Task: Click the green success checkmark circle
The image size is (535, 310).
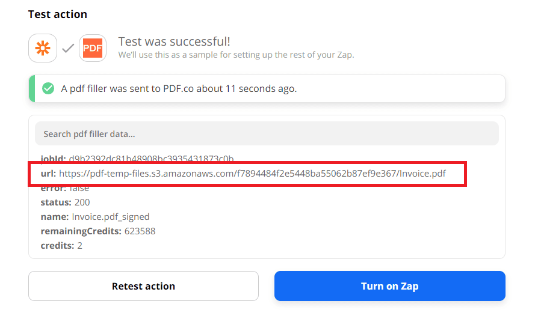Action: [x=48, y=89]
